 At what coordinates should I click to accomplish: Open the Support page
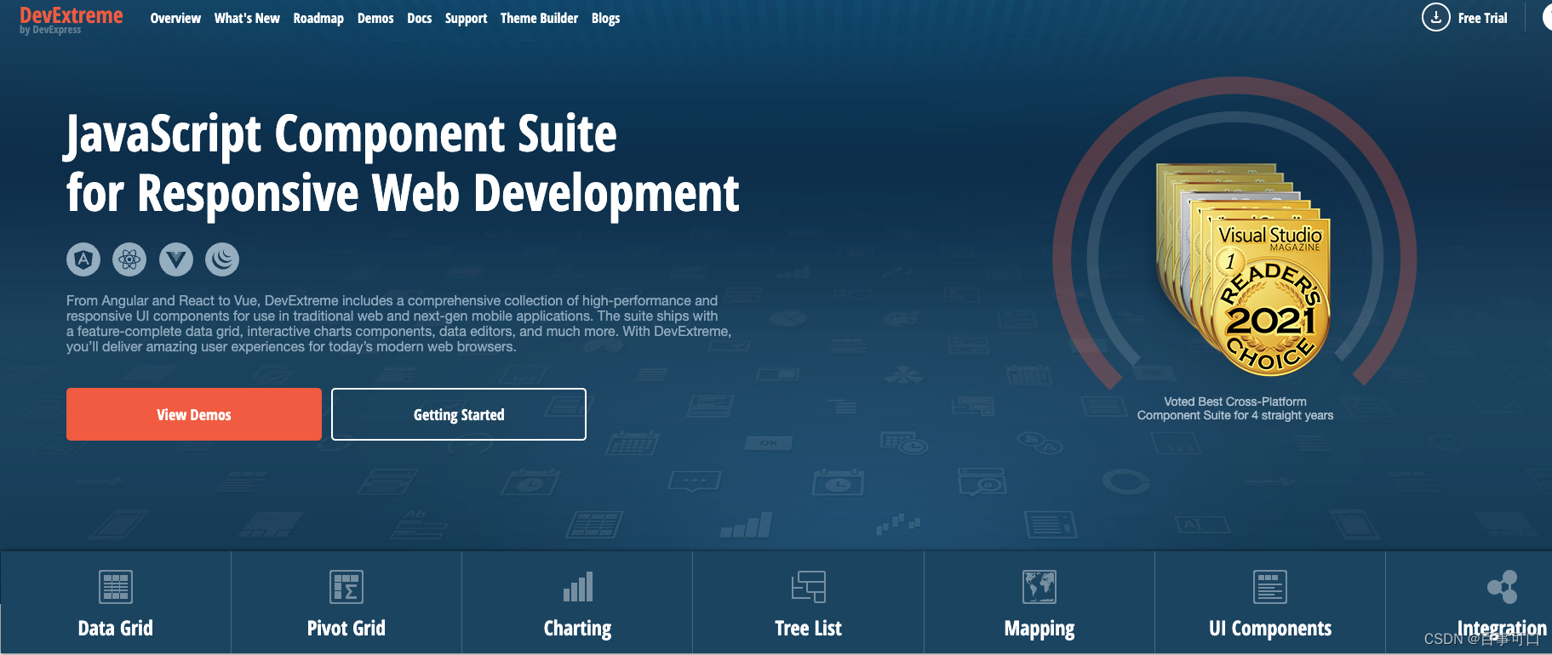click(466, 18)
